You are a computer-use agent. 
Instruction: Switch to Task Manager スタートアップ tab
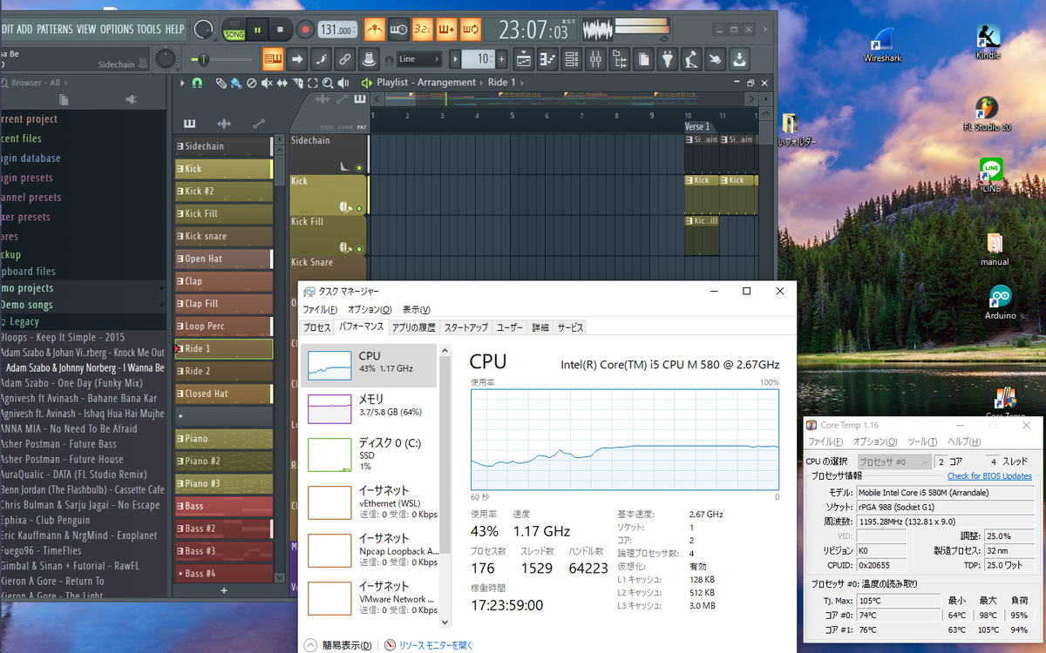[465, 327]
